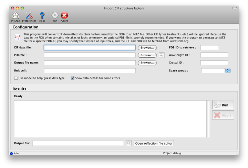This screenshot has height=168, width=248.
Task: Browse for the Output file name
Action: coord(147,63)
